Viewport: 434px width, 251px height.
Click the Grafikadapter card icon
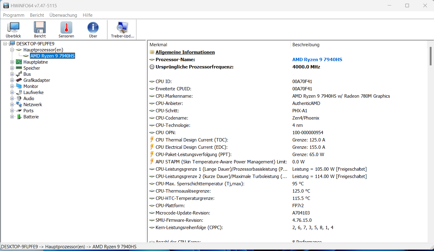(19, 80)
